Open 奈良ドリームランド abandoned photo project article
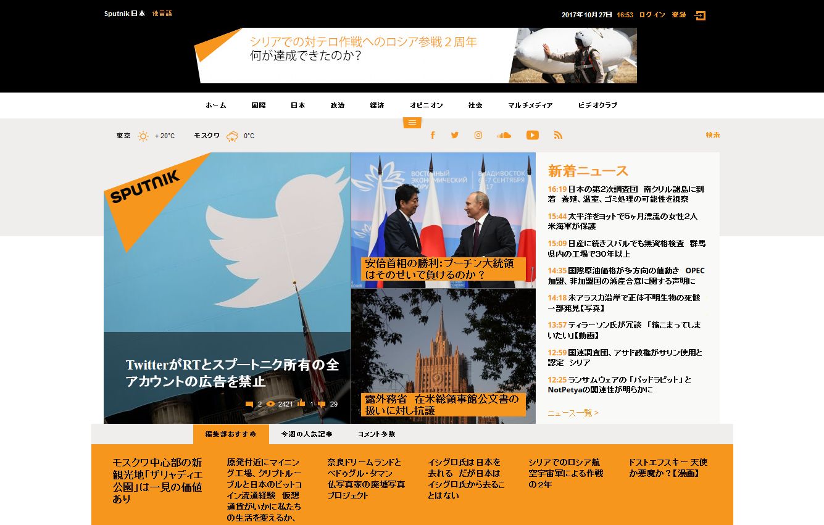824x525 pixels. click(x=367, y=479)
